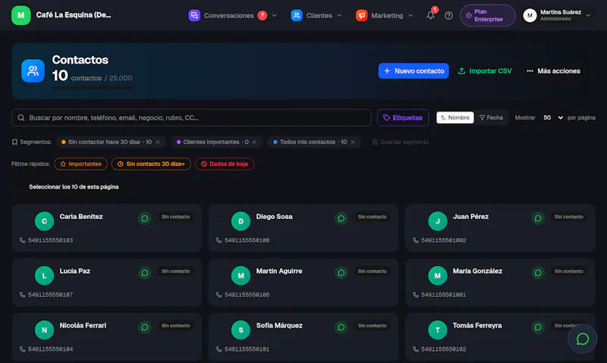Image resolution: width=607 pixels, height=363 pixels.
Task: Start WhatsApp chat with María González
Action: (x=538, y=273)
